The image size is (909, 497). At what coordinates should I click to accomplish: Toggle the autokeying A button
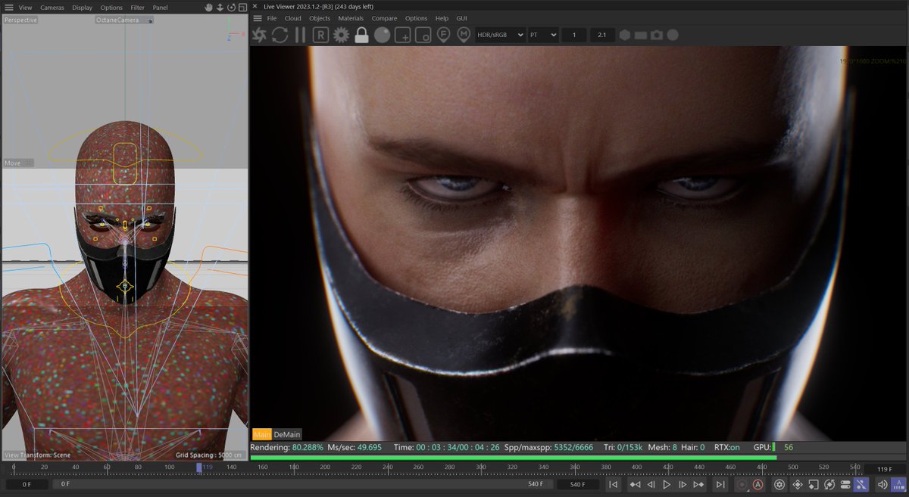tap(757, 484)
